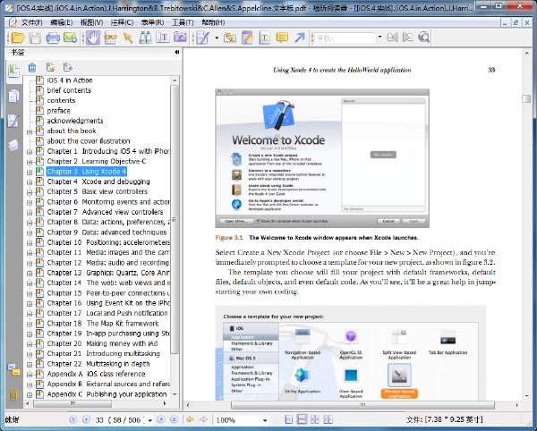Screen dimensions: 537x431
Task: Click the attach file paperclip icon
Action: coord(229,38)
